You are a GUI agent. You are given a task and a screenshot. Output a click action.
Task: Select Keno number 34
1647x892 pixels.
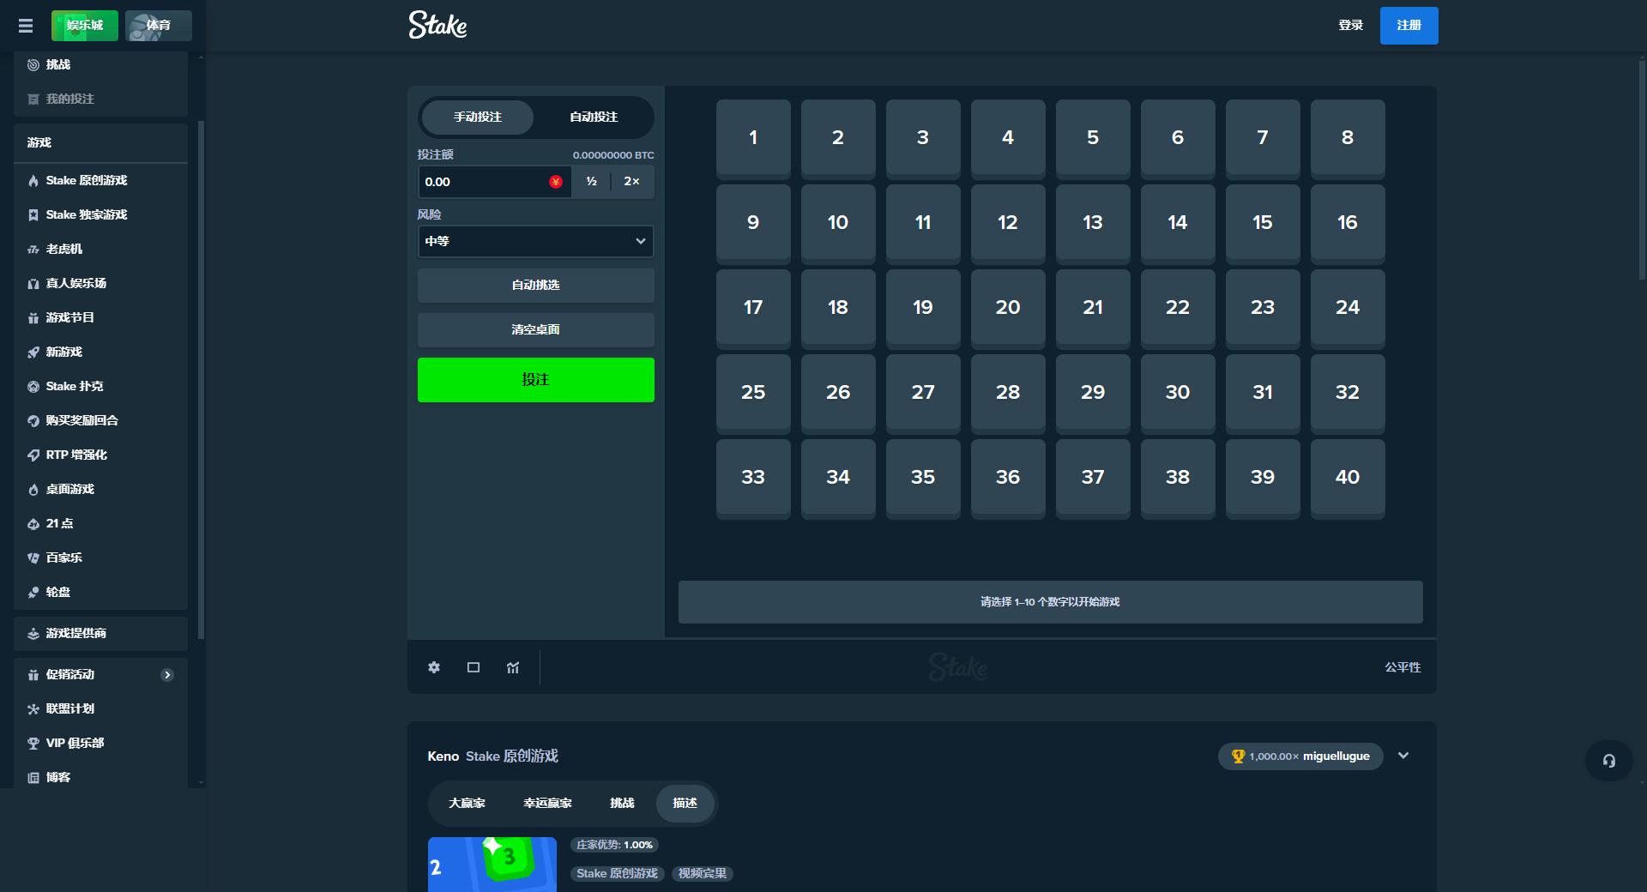838,478
